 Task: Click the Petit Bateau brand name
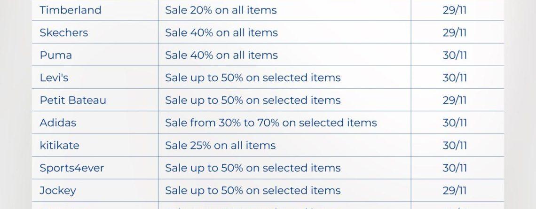pos(72,100)
